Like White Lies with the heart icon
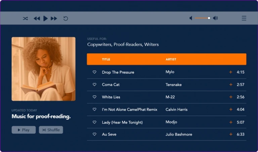 [94, 97]
